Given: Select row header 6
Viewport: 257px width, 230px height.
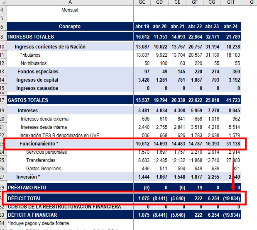Looking at the screenshot, I should [x=3, y=27].
